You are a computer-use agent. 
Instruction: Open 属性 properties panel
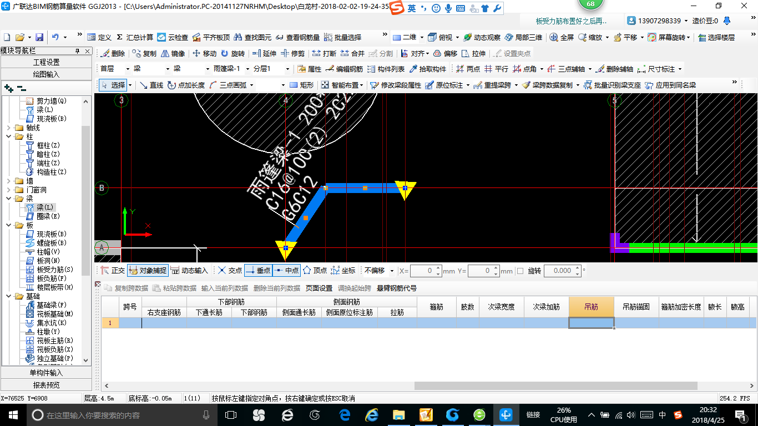(x=309, y=69)
